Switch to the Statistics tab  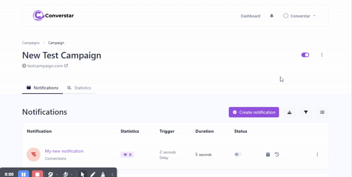point(79,88)
